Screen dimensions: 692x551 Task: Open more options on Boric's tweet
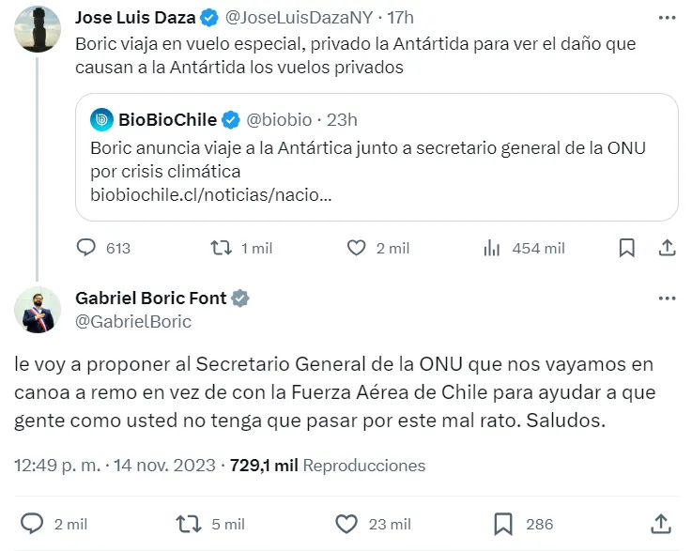pos(667,298)
